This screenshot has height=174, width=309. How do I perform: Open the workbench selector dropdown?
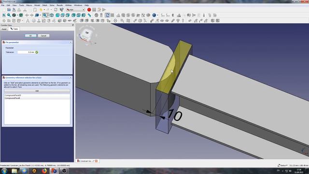click(75, 10)
